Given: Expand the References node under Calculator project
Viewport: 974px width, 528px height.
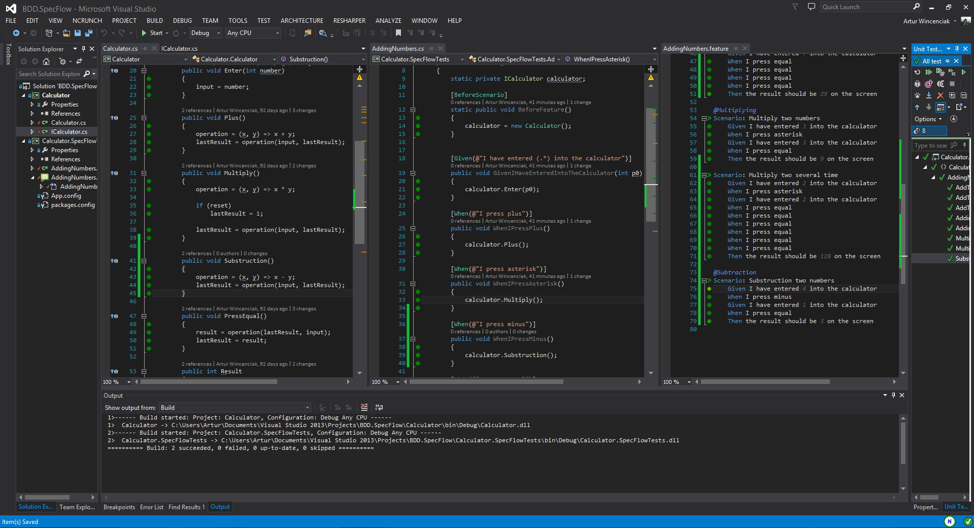Looking at the screenshot, I should click(x=32, y=114).
